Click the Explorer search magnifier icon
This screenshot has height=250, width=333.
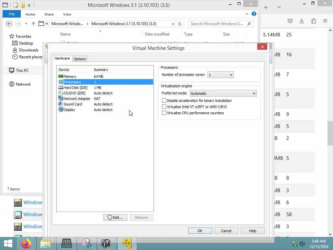pyautogui.click(x=249, y=24)
